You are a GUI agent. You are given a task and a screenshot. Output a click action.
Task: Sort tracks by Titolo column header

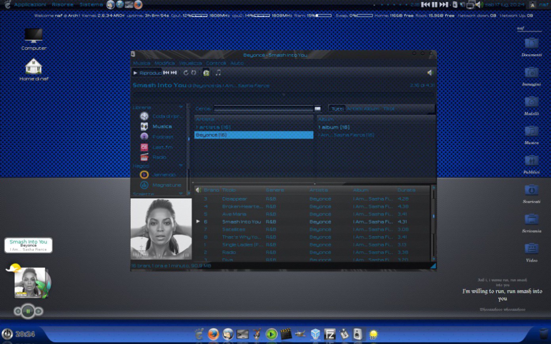(x=243, y=190)
